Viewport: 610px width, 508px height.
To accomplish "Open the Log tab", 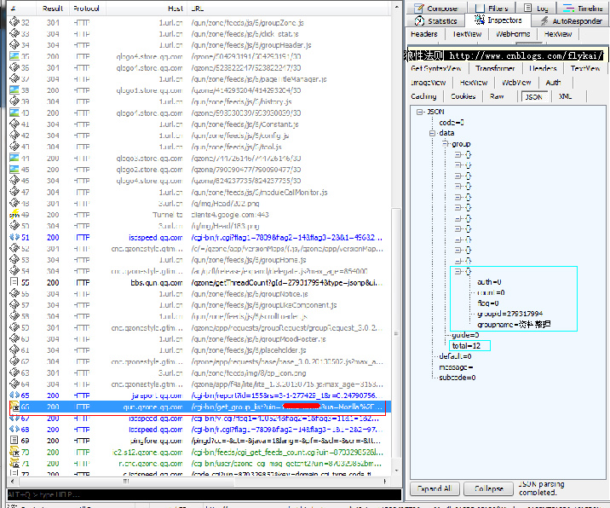I will (536, 9).
